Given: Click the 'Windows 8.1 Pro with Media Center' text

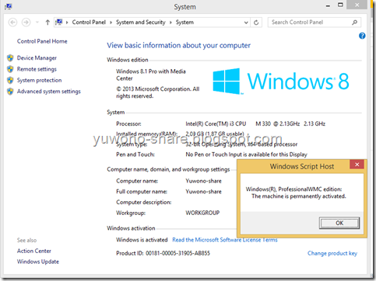Looking at the screenshot, I should [x=151, y=75].
